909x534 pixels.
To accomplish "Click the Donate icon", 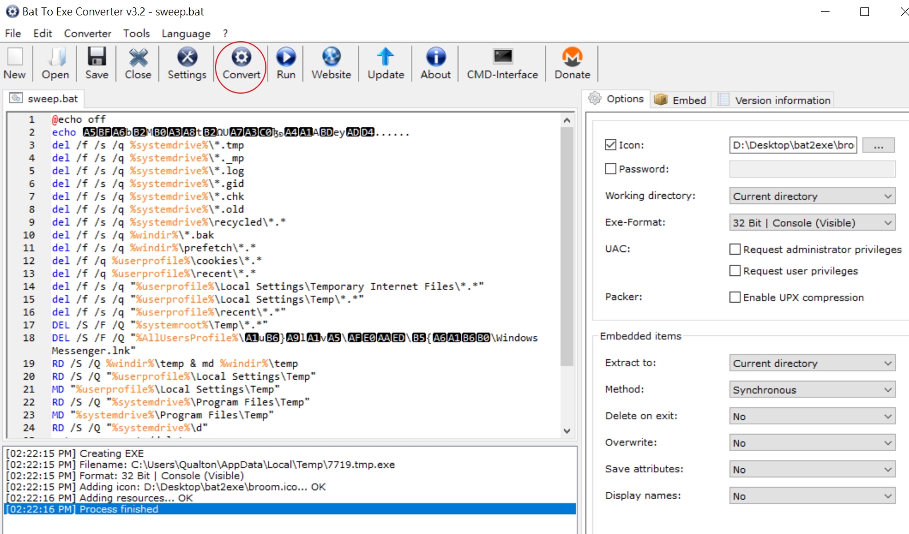I will (x=572, y=57).
